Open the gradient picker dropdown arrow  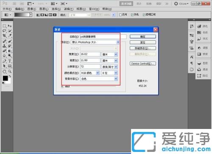[31, 15]
